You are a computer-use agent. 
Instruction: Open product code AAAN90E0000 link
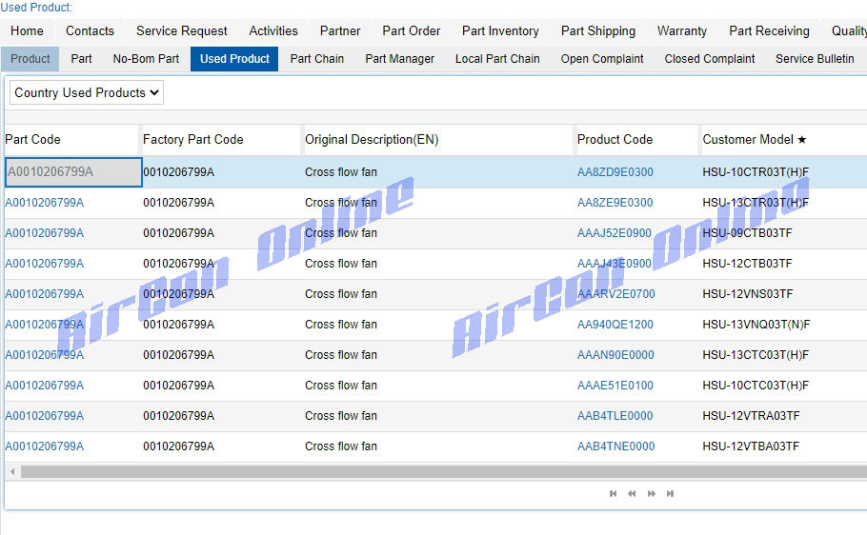click(x=615, y=354)
